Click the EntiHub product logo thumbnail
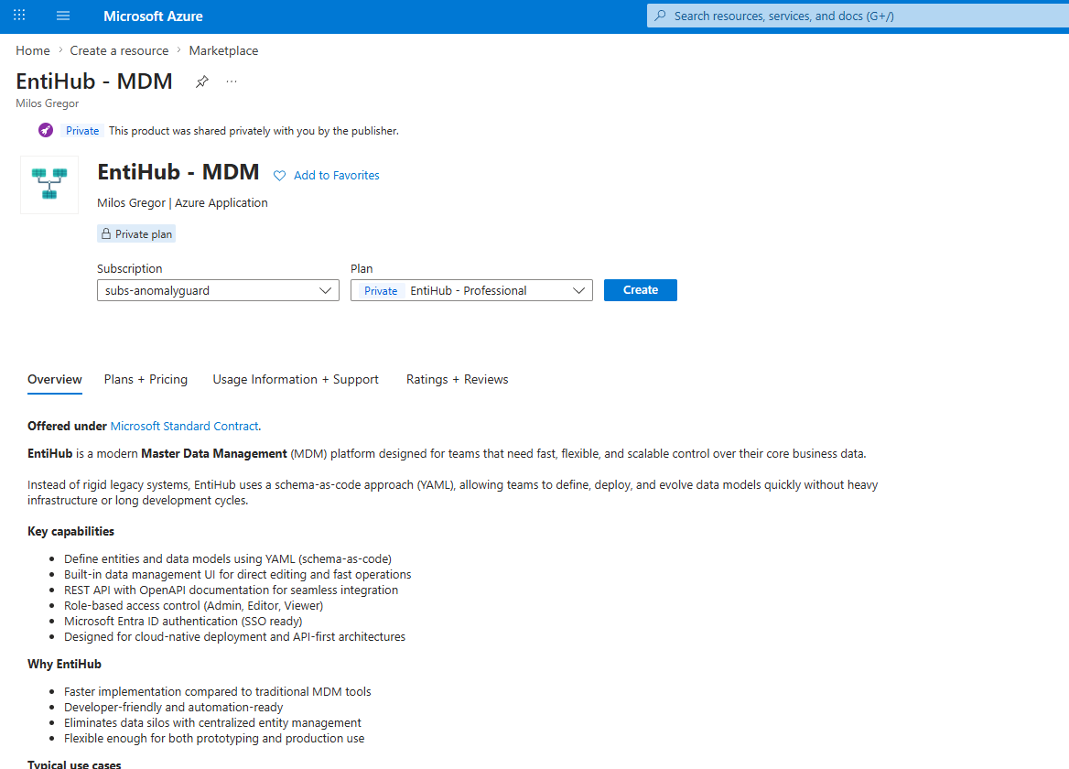The image size is (1069, 769). pos(49,185)
